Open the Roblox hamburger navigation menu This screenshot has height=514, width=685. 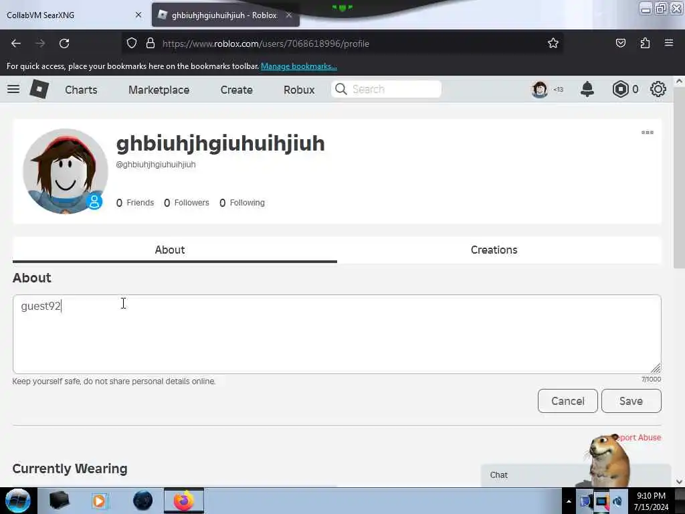(x=13, y=89)
